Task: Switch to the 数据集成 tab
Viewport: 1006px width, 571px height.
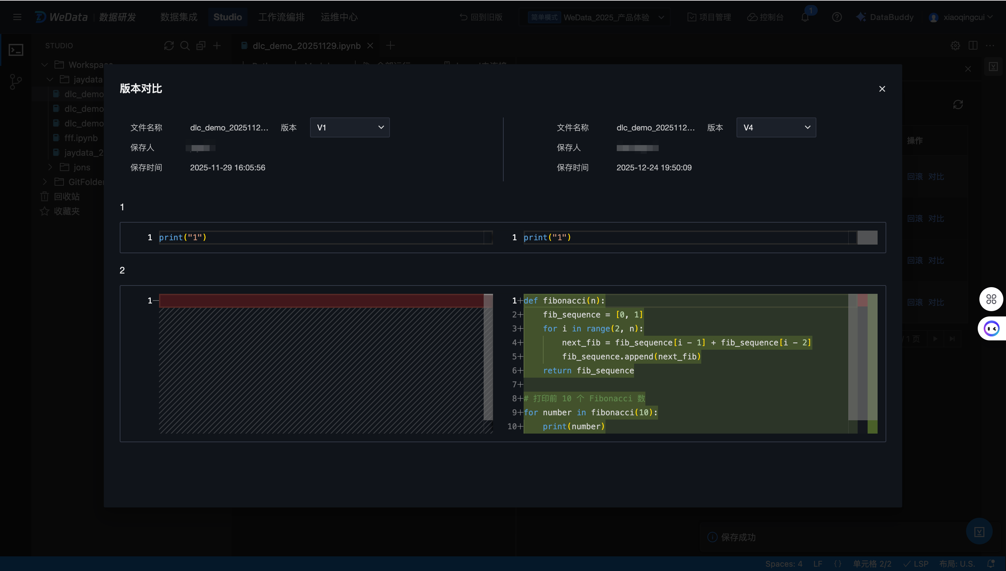Action: click(179, 17)
